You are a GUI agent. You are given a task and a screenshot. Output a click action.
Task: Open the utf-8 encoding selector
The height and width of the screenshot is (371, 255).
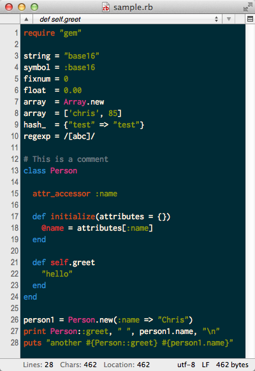186,365
